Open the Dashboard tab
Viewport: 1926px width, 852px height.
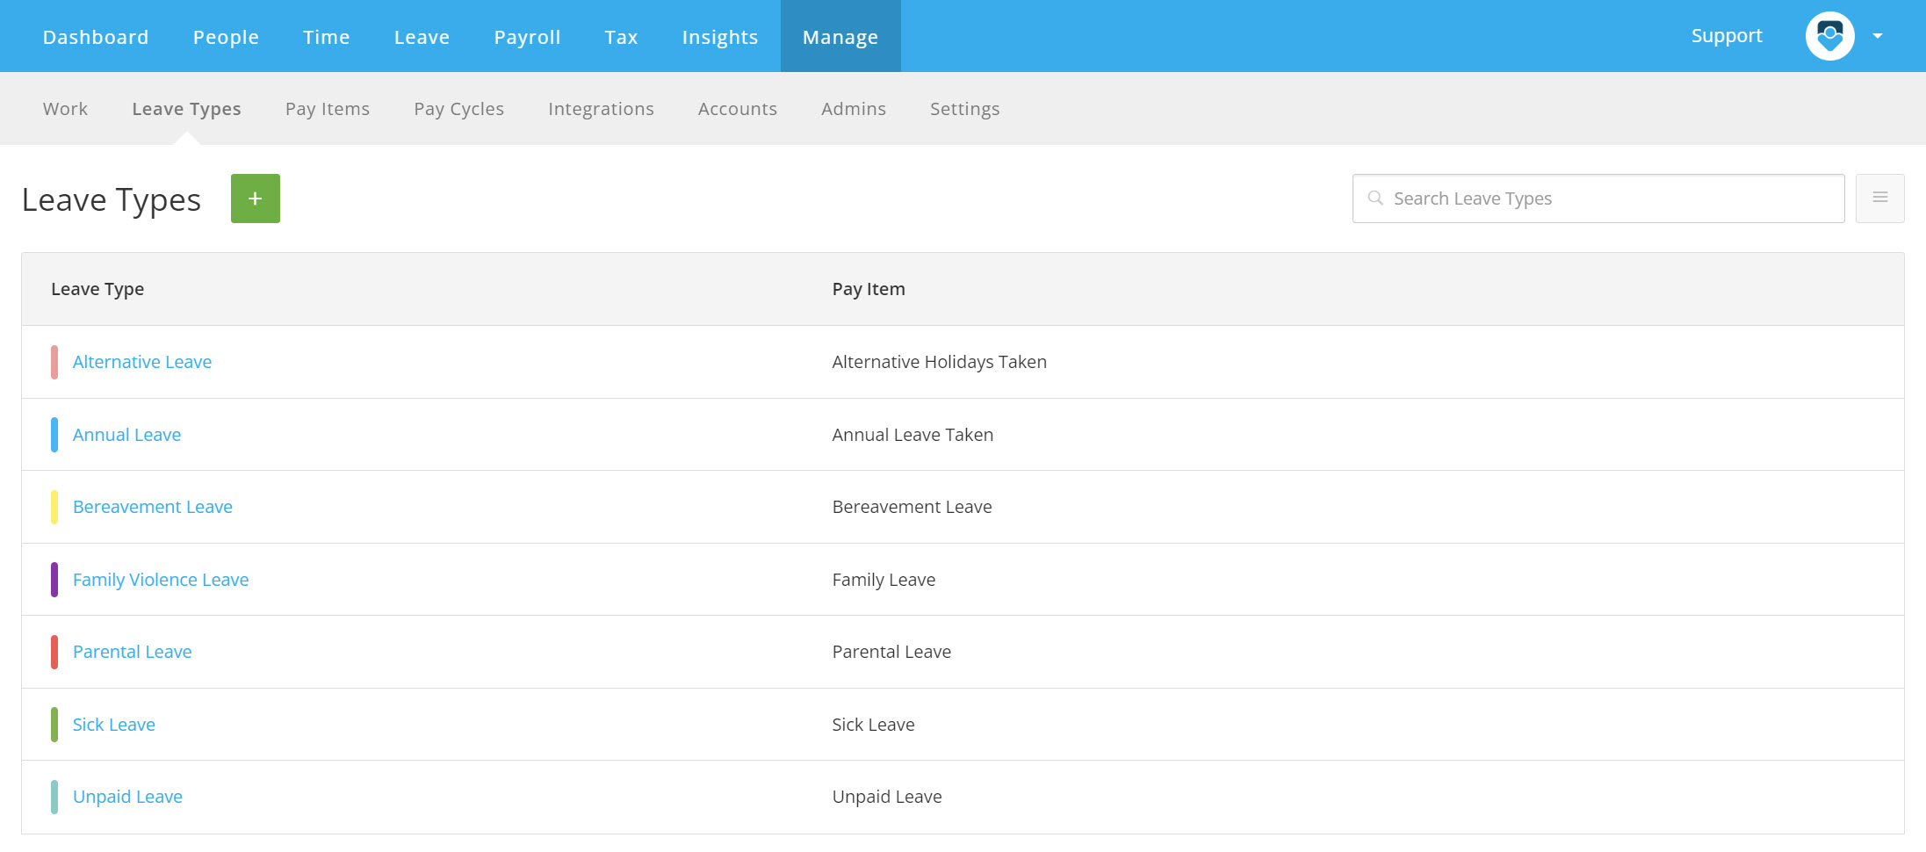pyautogui.click(x=96, y=37)
